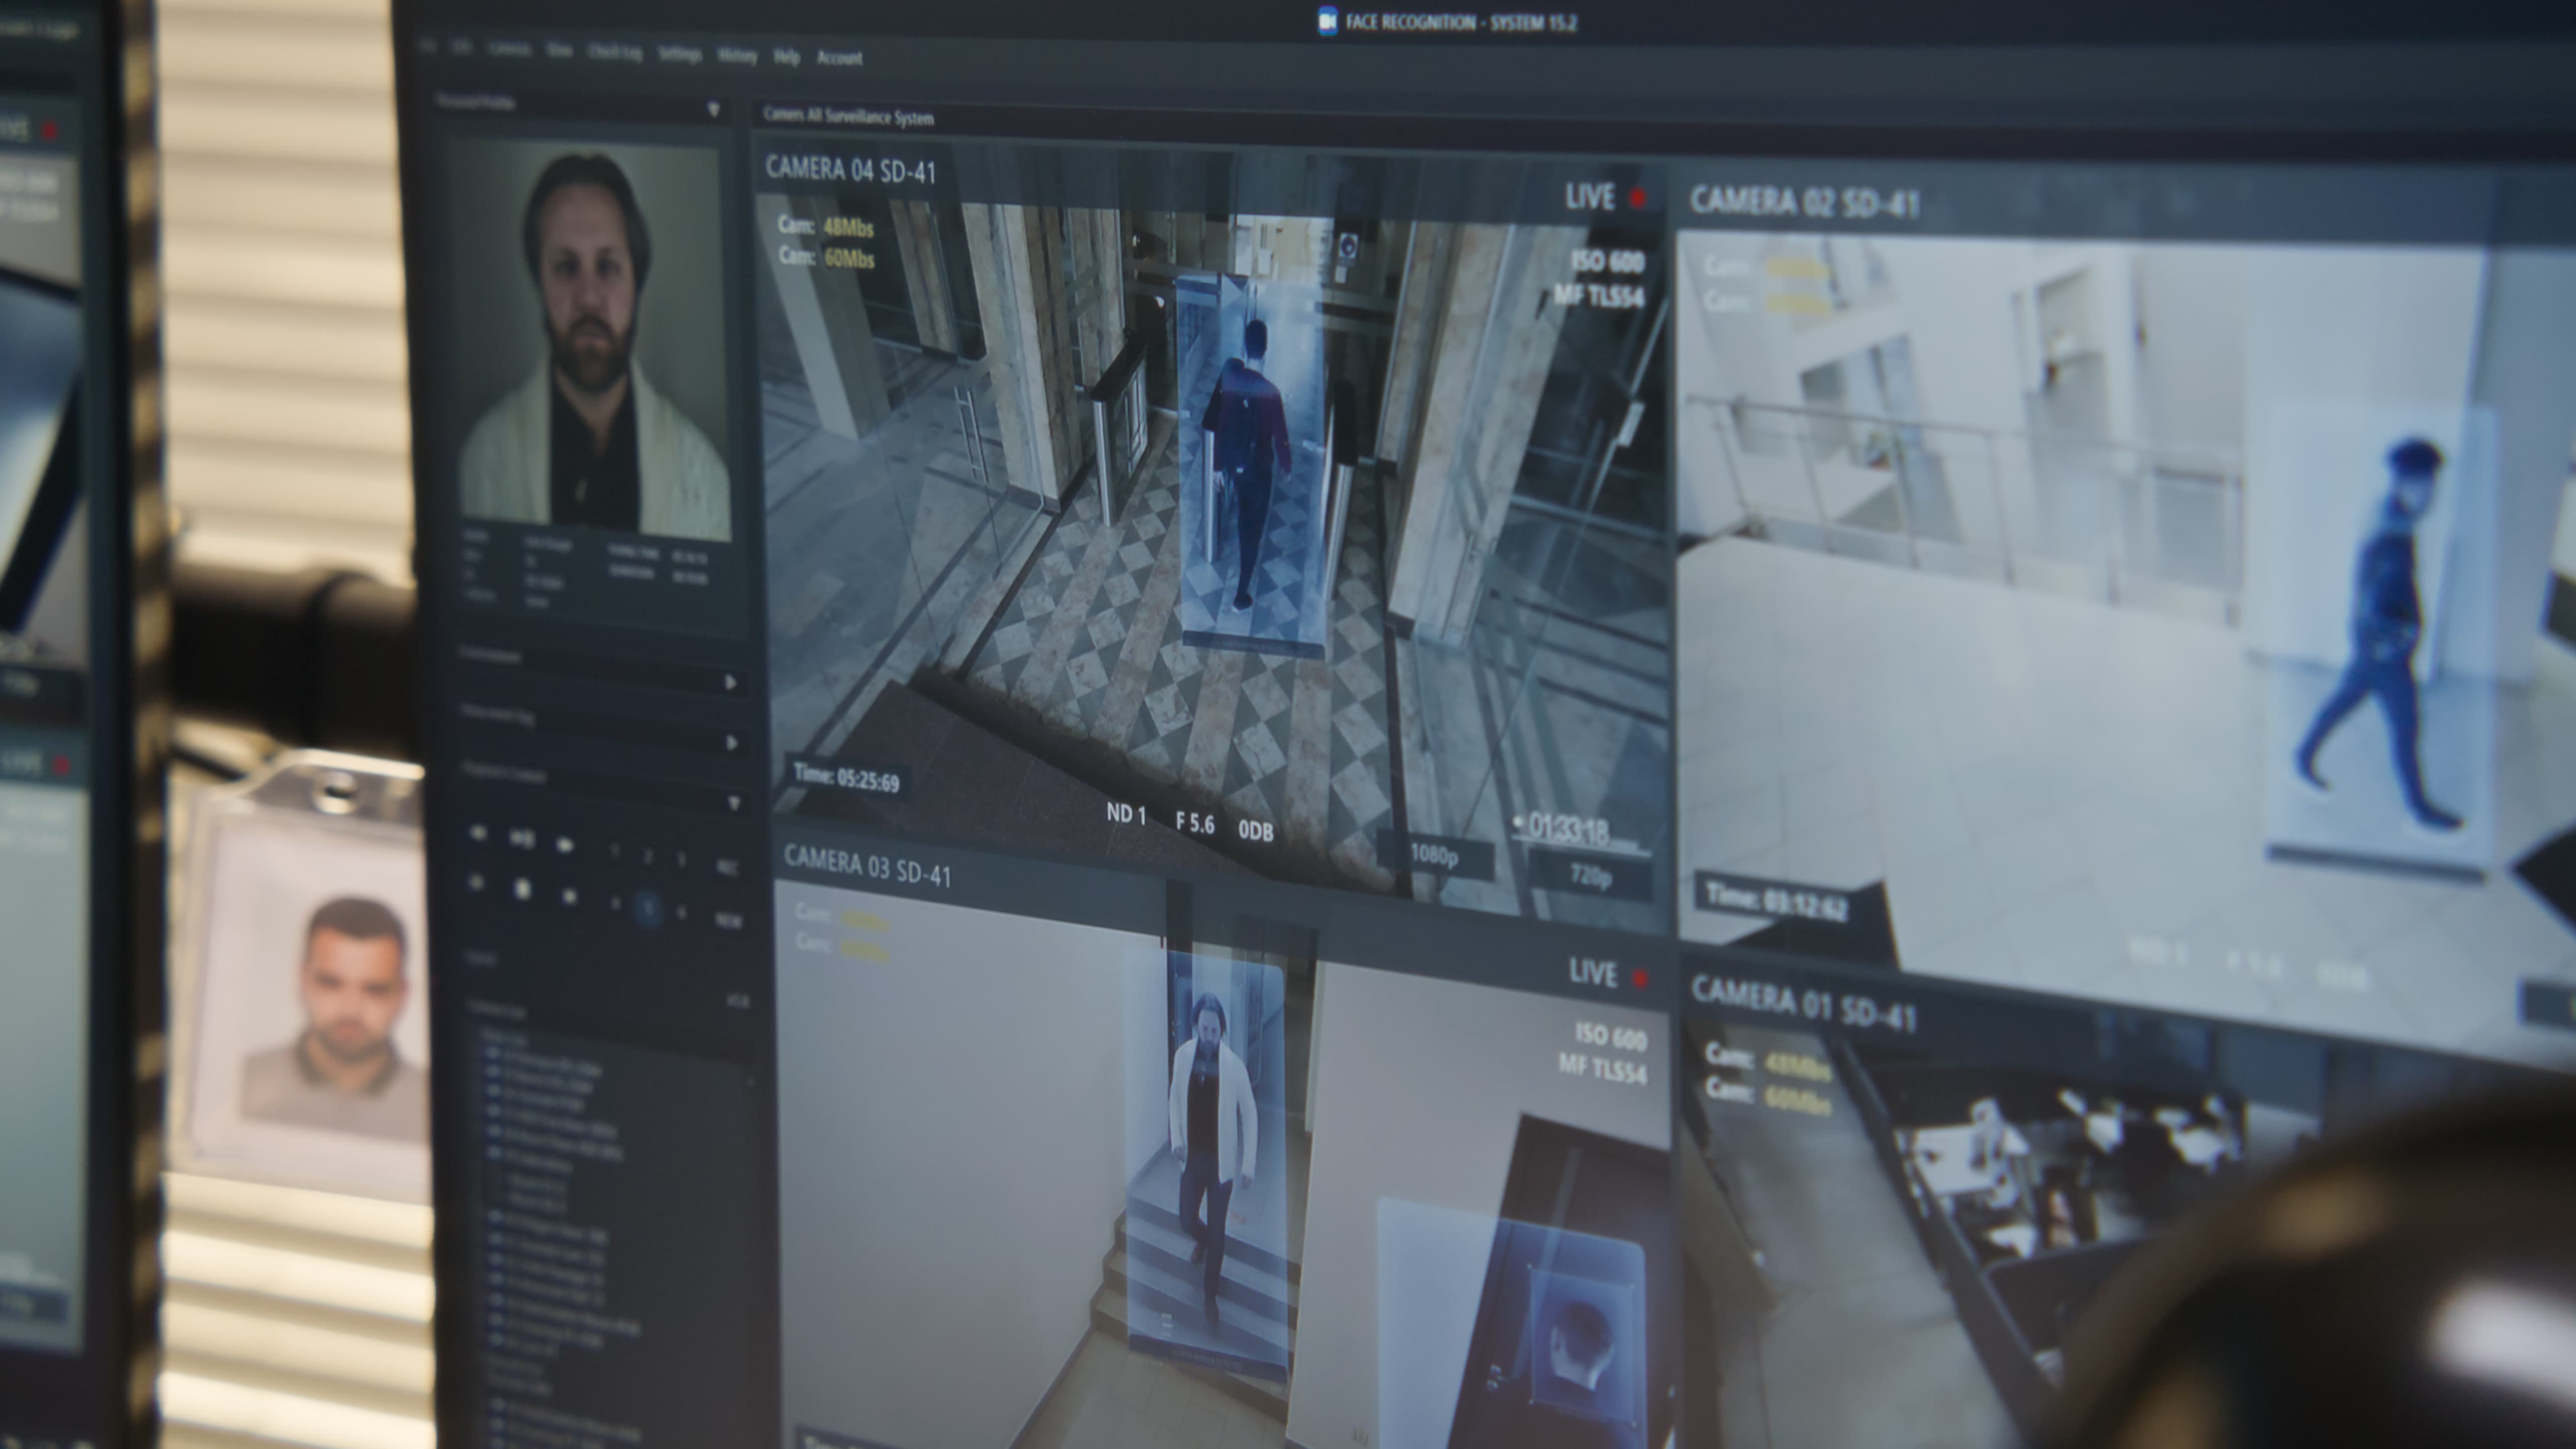Expand first collapsed section below profile photo
Viewport: 2576px width, 1449px height.
click(x=731, y=682)
